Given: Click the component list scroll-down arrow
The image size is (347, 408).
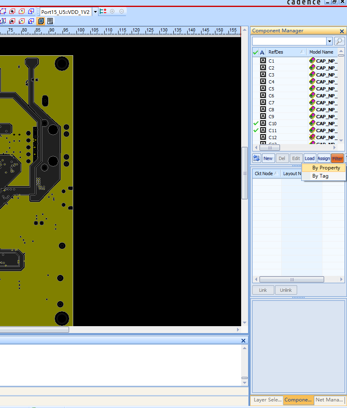Looking at the screenshot, I should tap(341, 140).
